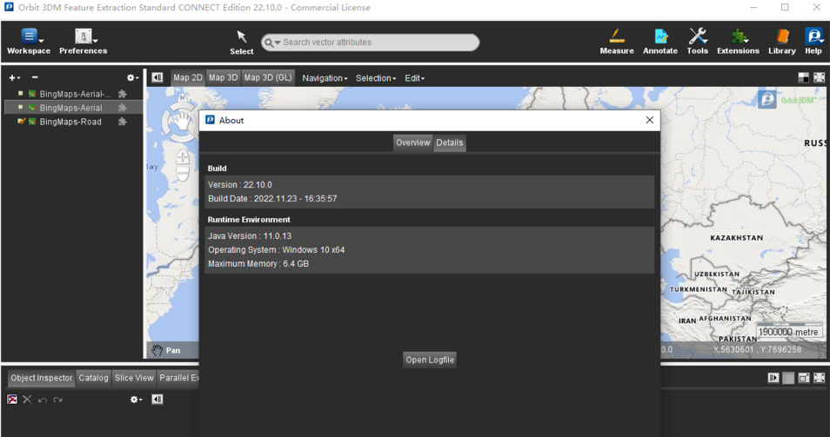Click the redo arrow in Object Inspector

point(57,400)
